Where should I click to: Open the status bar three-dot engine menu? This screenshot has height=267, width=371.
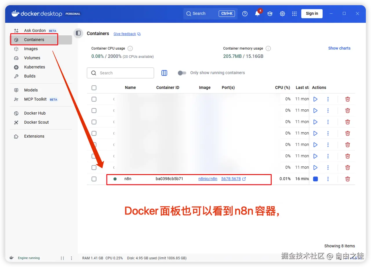pos(71,258)
